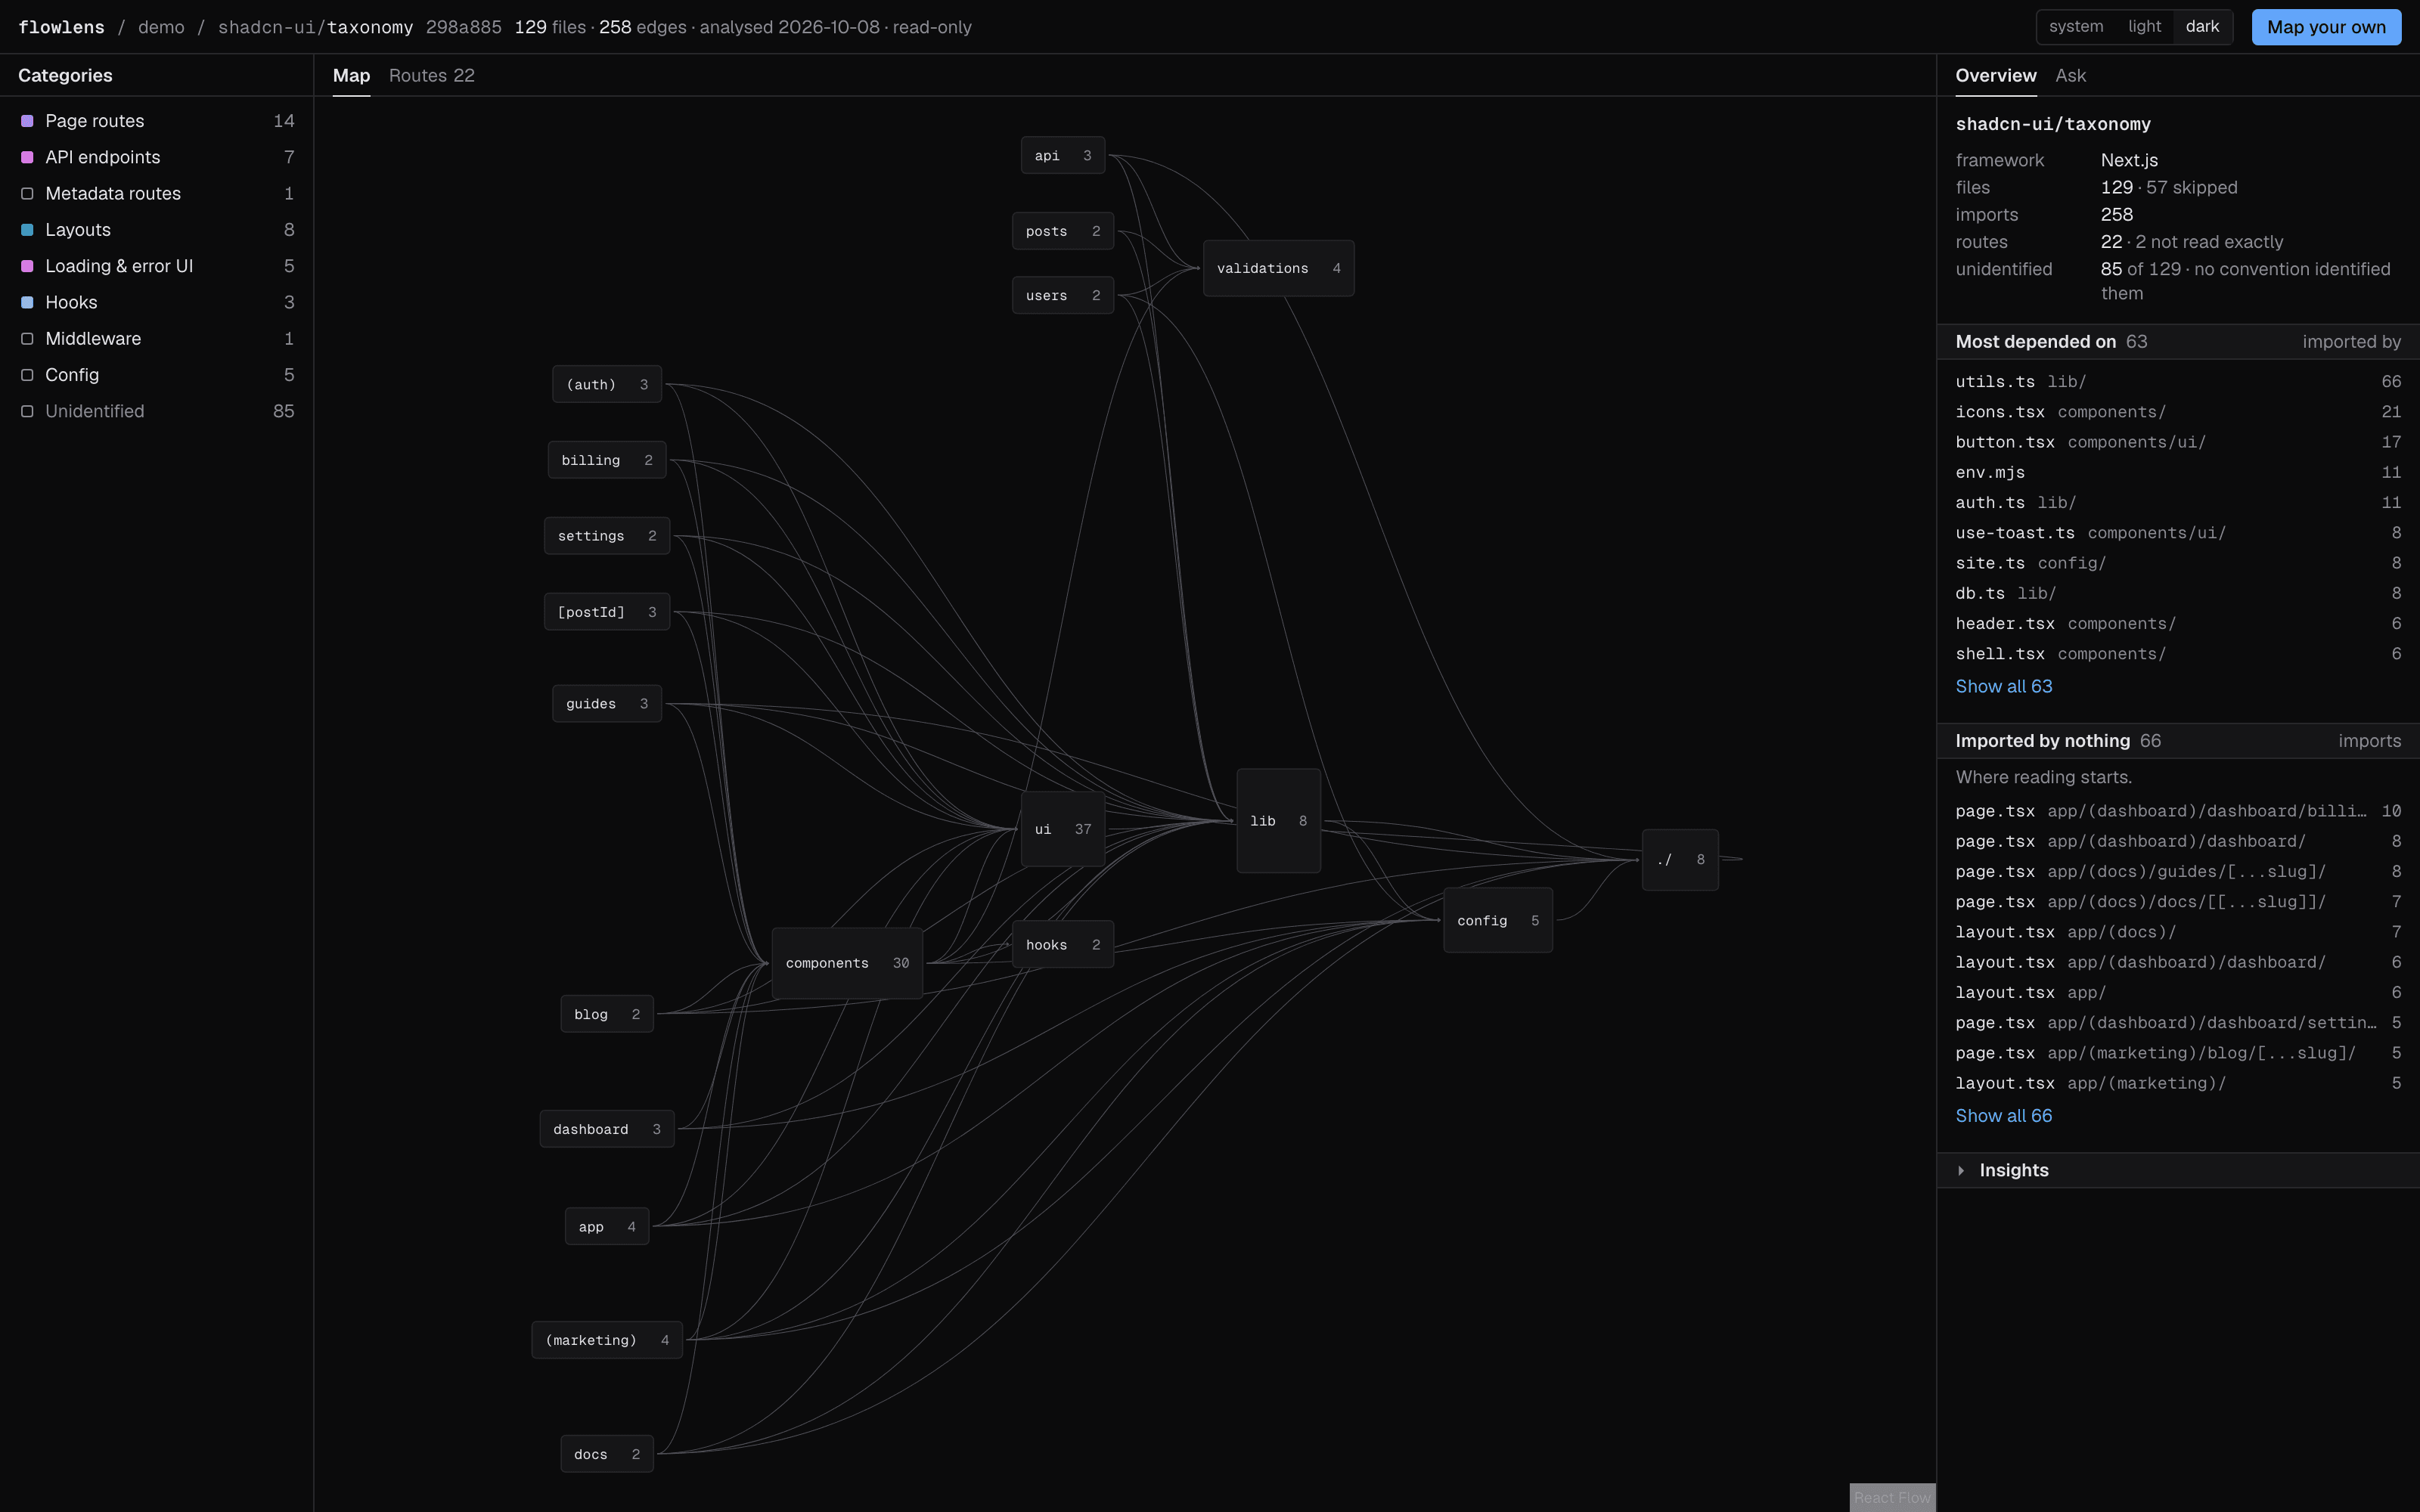This screenshot has width=2420, height=1512.
Task: Select the hooks node in the map
Action: [x=1062, y=945]
